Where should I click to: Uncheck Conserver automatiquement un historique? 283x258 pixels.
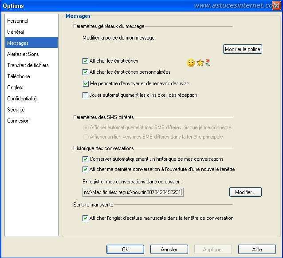[85, 159]
